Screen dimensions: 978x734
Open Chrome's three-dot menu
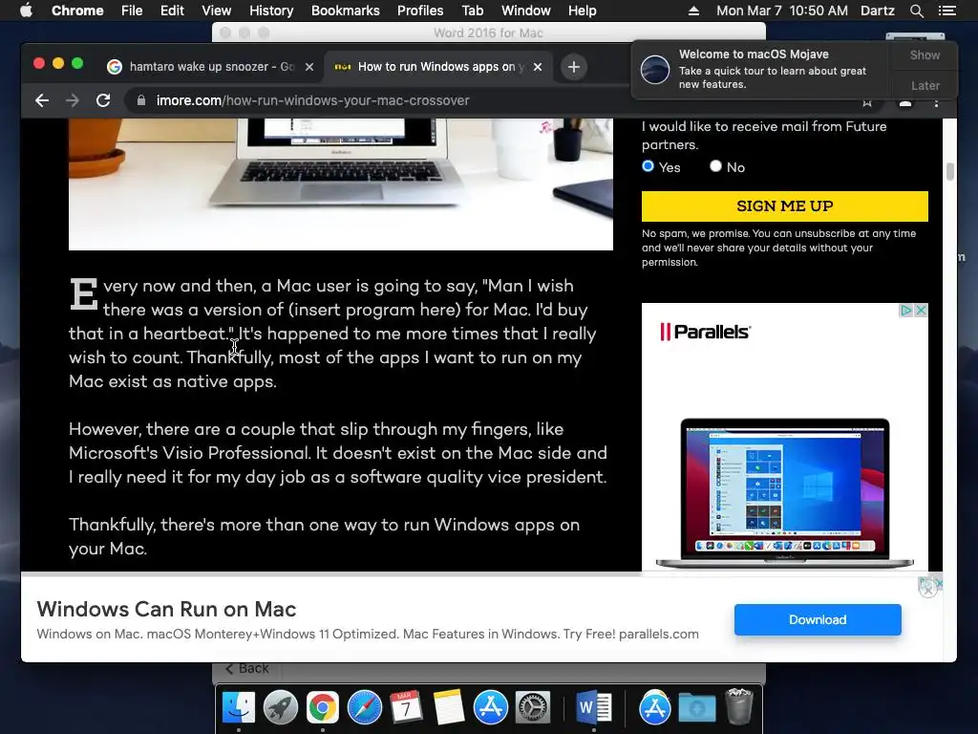(x=936, y=101)
